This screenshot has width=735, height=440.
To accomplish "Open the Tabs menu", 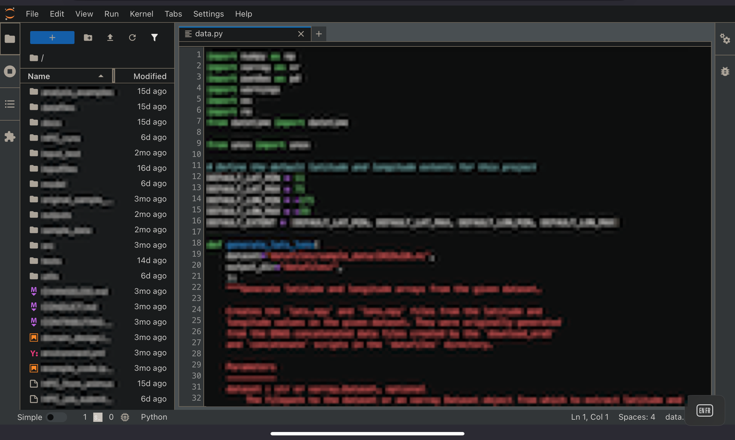I will click(x=173, y=14).
